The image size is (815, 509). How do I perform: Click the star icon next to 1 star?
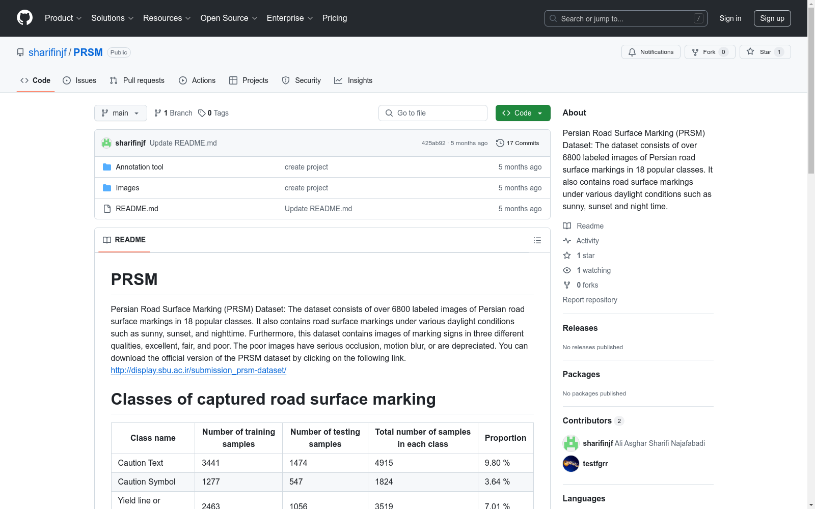click(567, 256)
